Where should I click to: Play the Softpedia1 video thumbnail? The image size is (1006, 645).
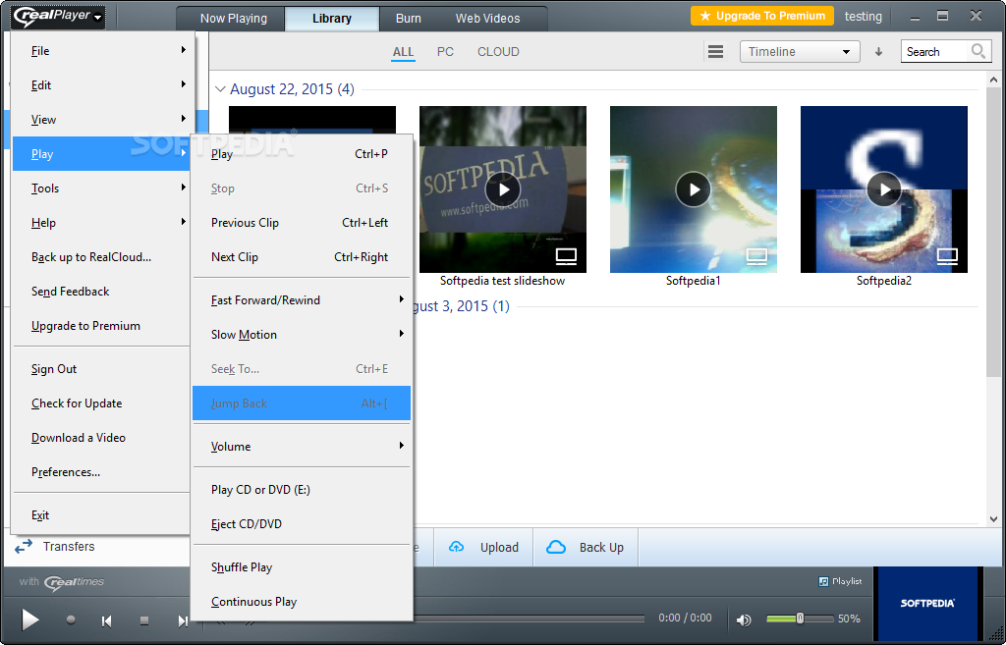pyautogui.click(x=693, y=189)
